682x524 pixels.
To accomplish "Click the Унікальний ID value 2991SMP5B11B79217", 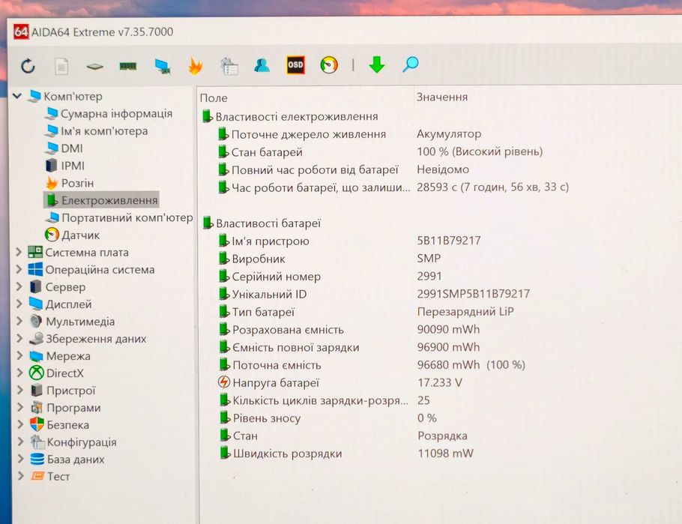I will click(474, 294).
